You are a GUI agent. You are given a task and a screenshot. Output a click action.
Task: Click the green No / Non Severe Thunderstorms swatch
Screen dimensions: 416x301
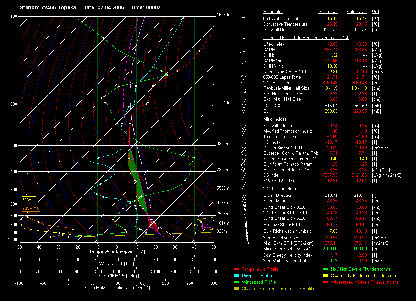[325, 269]
